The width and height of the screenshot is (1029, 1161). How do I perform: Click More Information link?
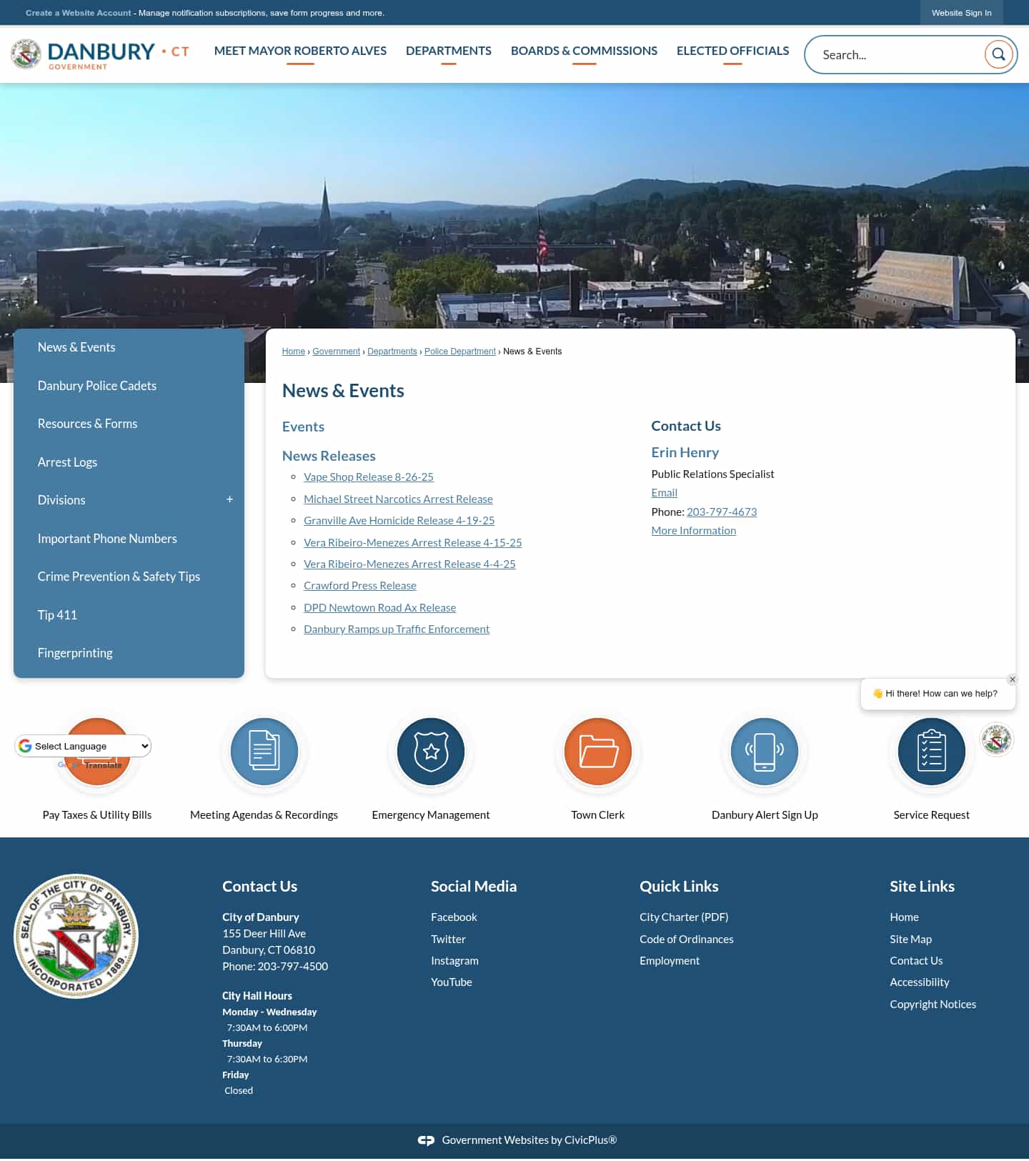tap(693, 531)
